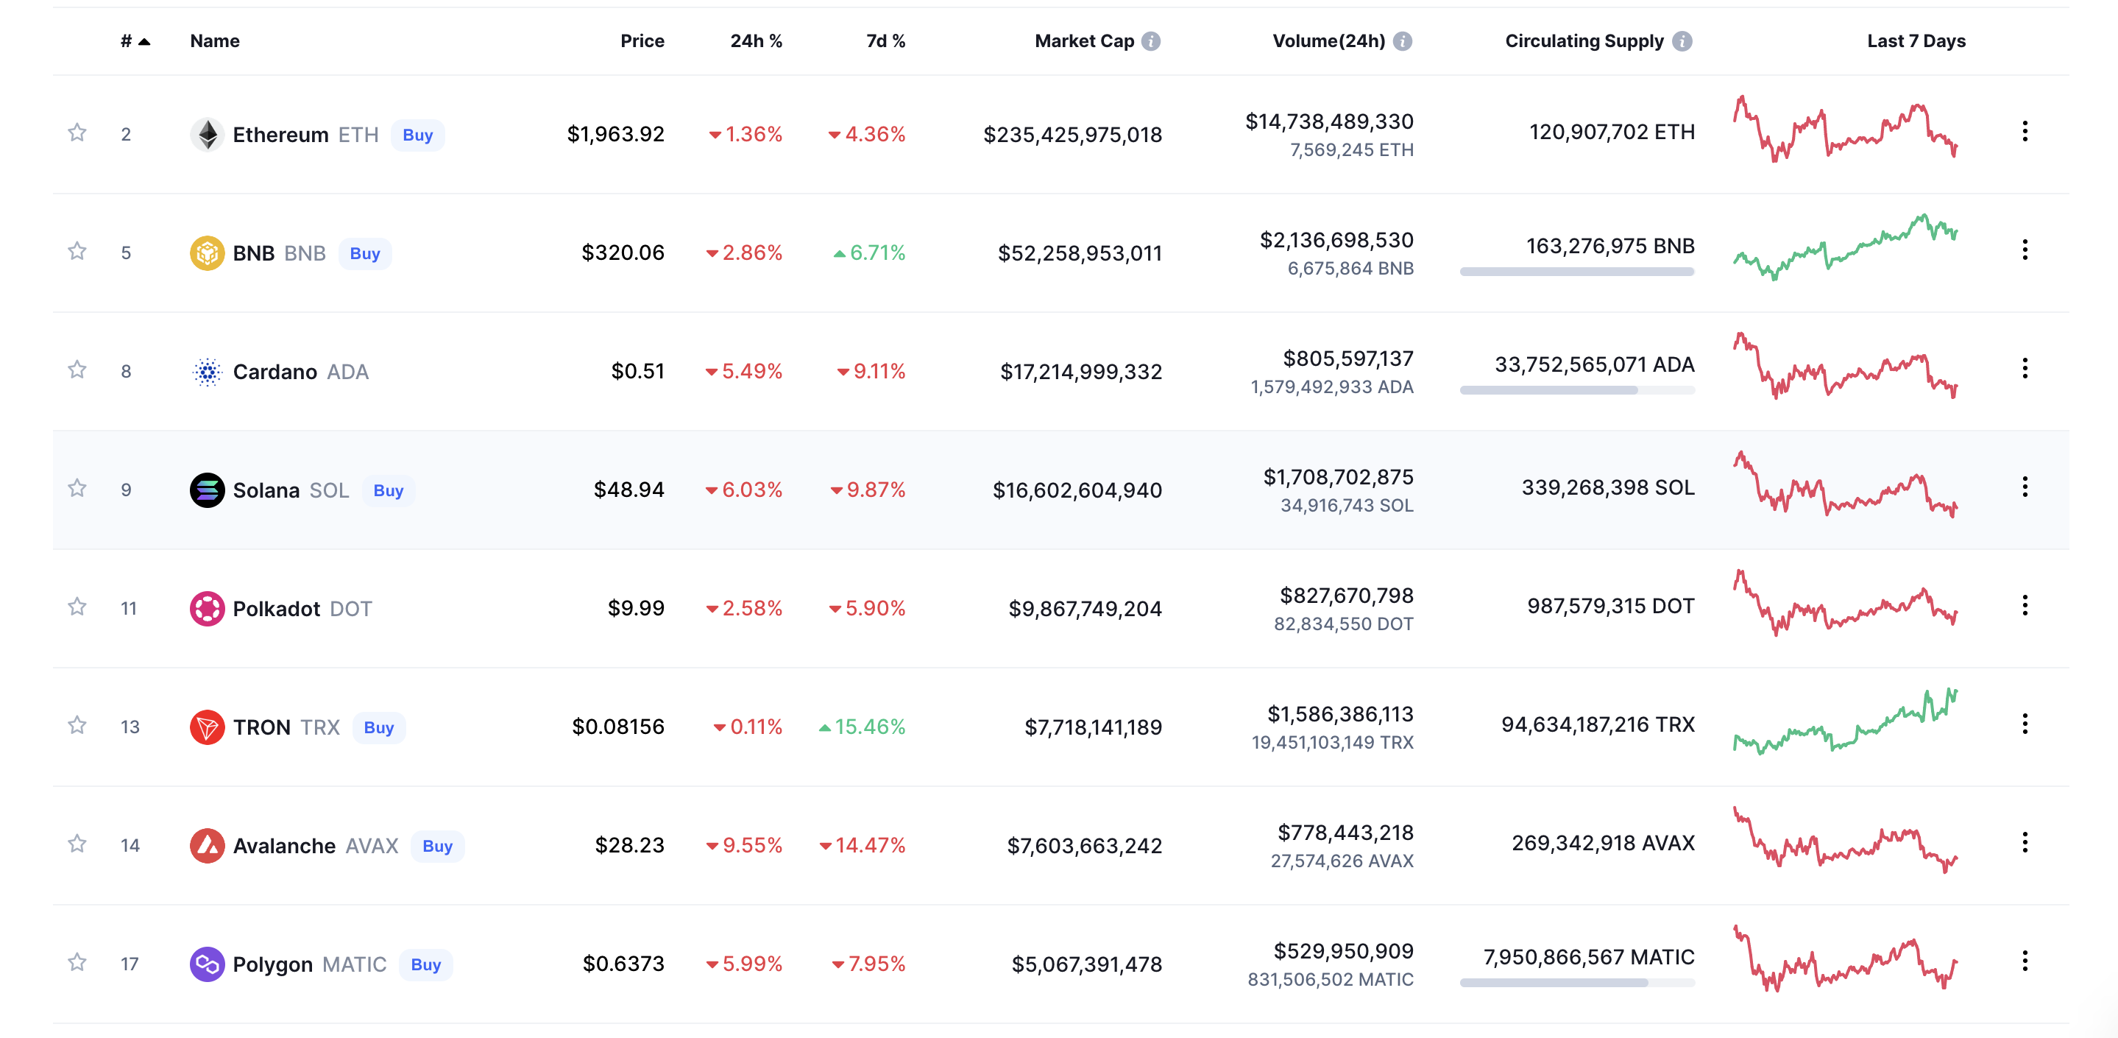Select the Avalanche coin icon
Image resolution: width=2118 pixels, height=1038 pixels.
[208, 844]
